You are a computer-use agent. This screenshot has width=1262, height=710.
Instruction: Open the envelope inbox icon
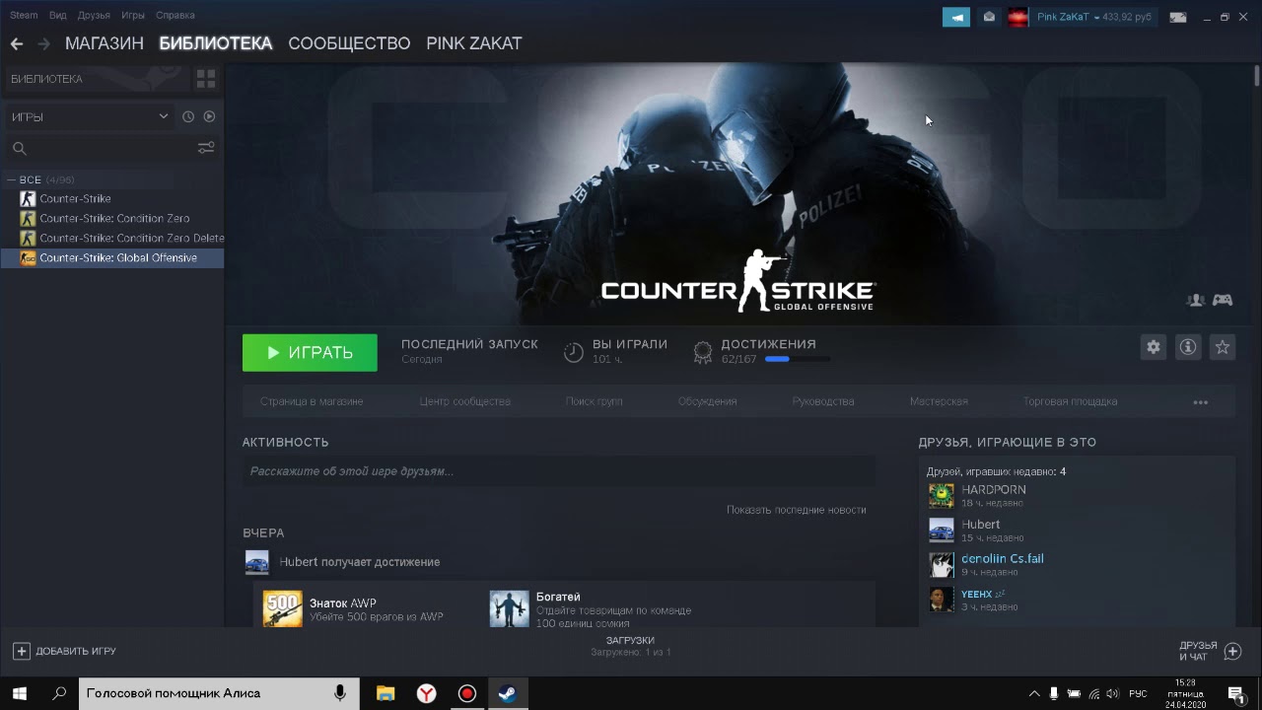coord(989,17)
